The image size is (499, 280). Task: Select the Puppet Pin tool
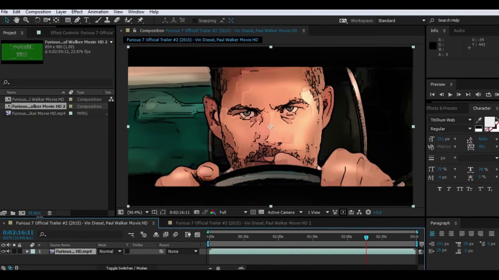(x=141, y=20)
